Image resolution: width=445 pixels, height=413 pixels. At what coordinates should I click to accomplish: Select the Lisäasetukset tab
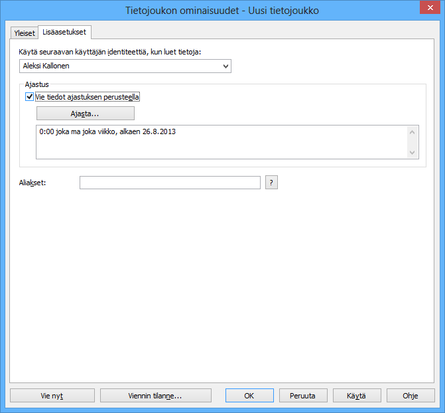pos(64,32)
